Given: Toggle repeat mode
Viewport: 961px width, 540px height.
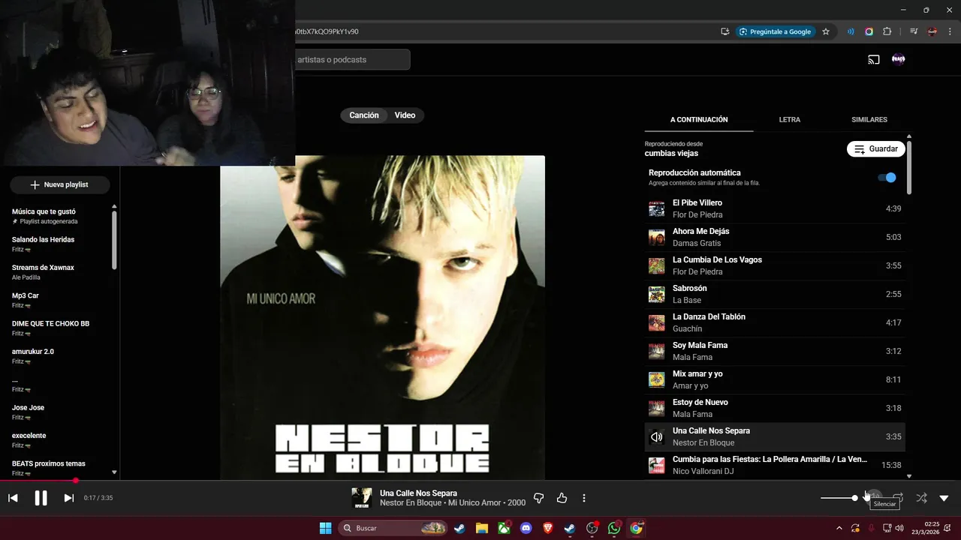Looking at the screenshot, I should click(898, 498).
